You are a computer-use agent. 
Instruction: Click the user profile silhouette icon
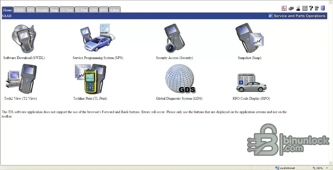tap(298, 8)
